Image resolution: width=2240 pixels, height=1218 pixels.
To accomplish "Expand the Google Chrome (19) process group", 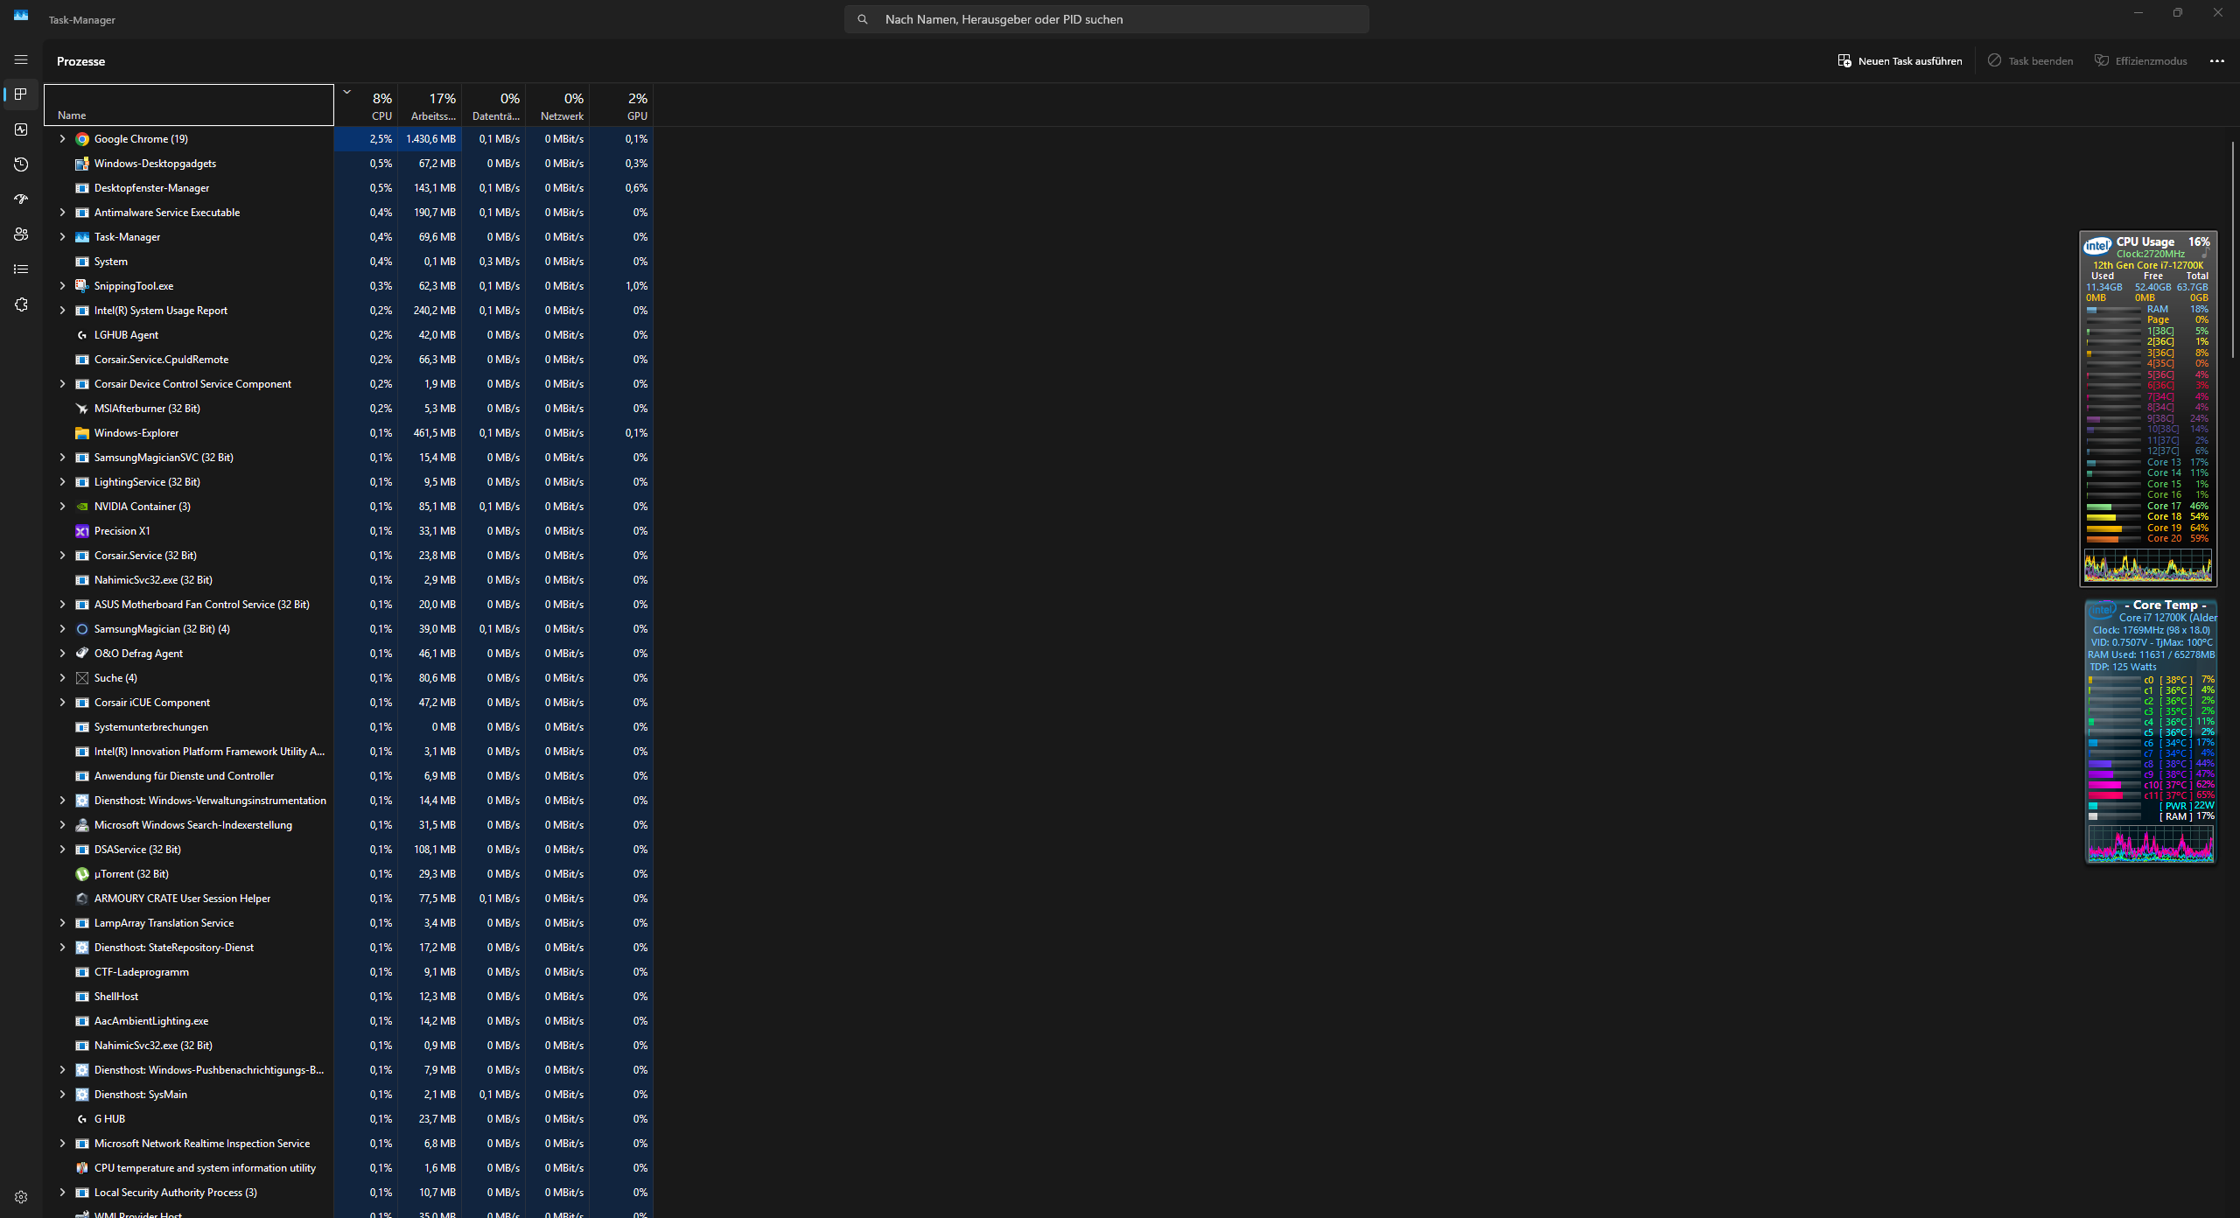I will pyautogui.click(x=61, y=138).
